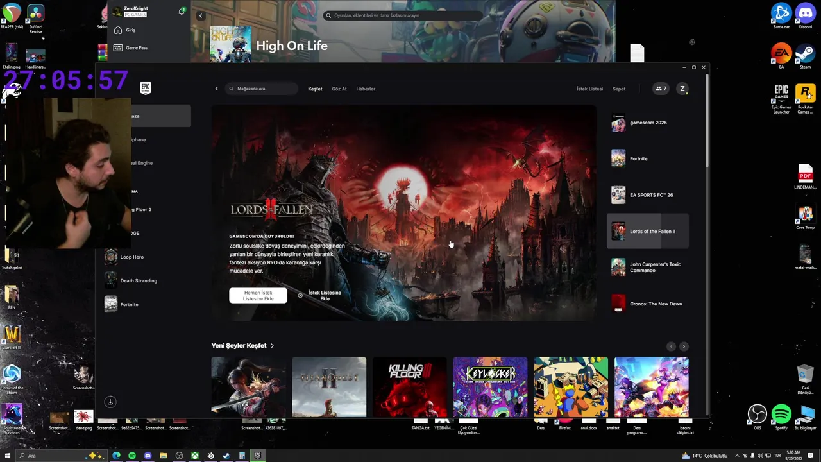Select the Spotify desktop shortcut
Screen dimensions: 821x462
(x=781, y=416)
